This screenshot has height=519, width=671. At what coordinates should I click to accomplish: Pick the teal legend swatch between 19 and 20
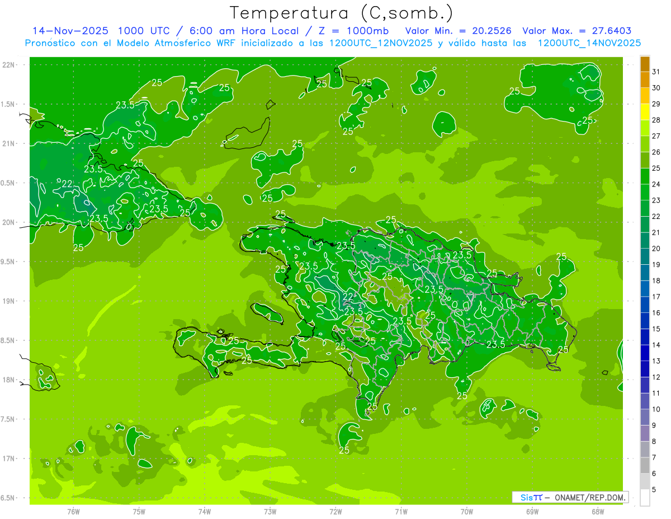(x=645, y=256)
